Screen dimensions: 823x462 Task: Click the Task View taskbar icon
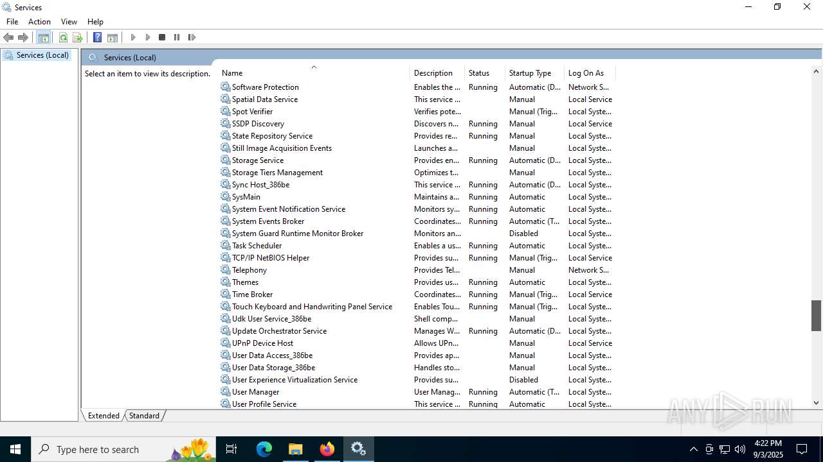pyautogui.click(x=232, y=449)
